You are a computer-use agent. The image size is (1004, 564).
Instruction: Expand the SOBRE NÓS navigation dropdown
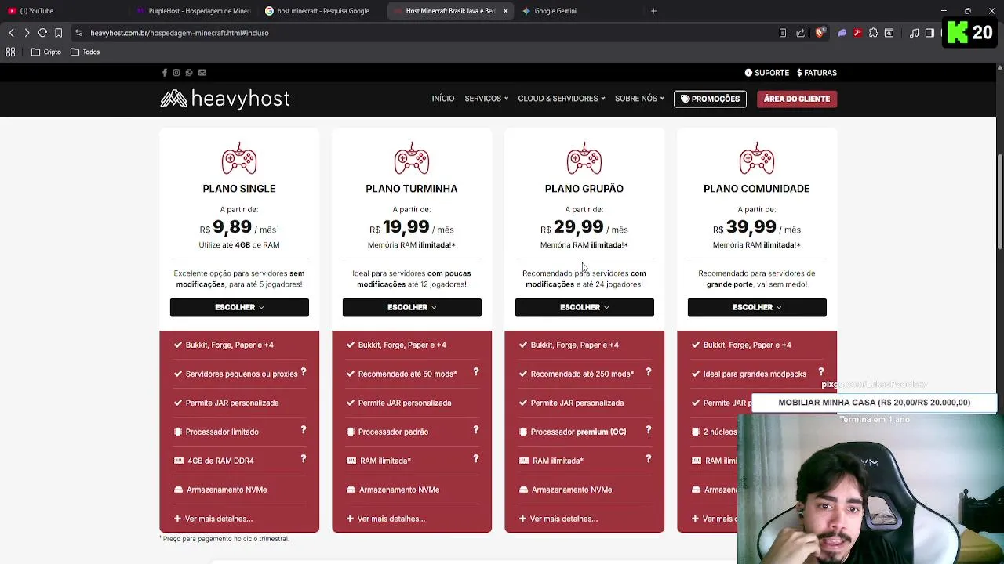click(639, 99)
